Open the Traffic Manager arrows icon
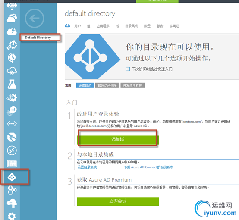 pos(12,137)
